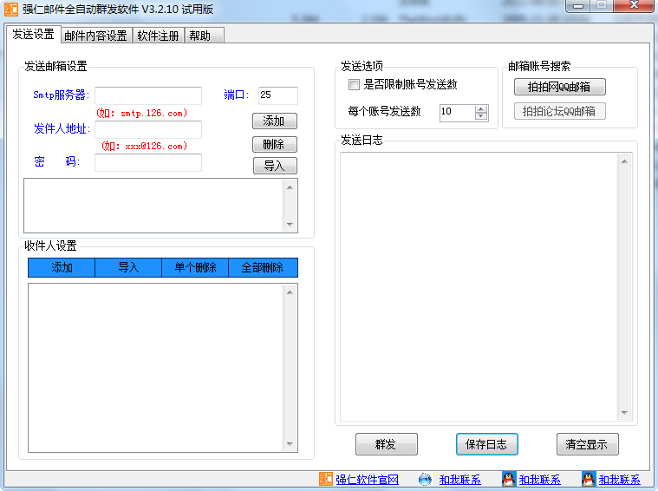Open 邮件内容设置 tab
The width and height of the screenshot is (658, 491).
95,36
